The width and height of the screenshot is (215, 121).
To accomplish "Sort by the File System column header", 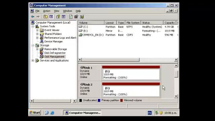I will (133, 23).
